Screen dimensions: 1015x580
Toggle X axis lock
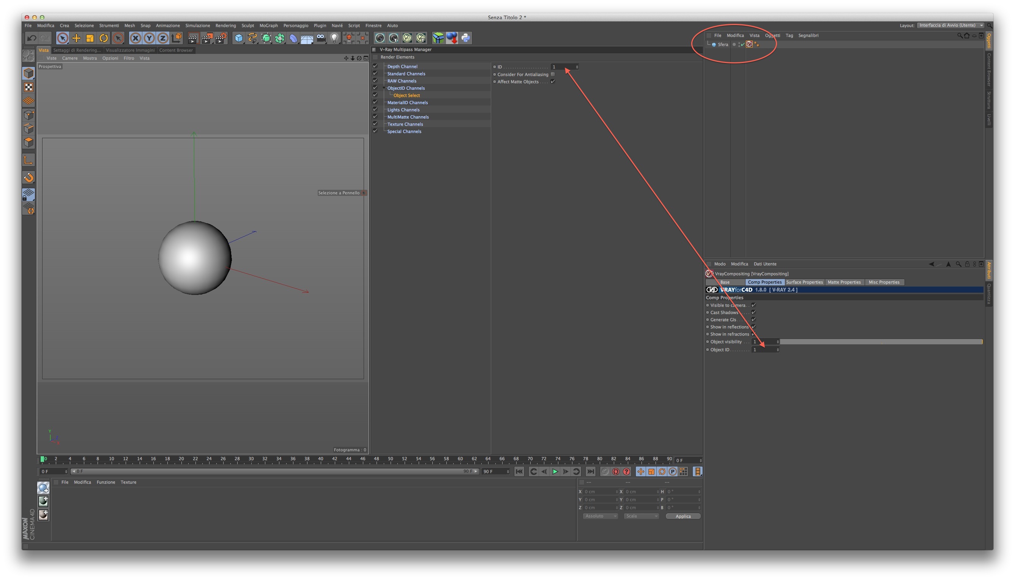[x=136, y=38]
